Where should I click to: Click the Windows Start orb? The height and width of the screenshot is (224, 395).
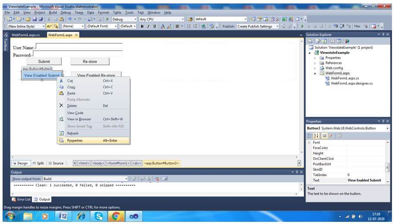pyautogui.click(x=10, y=216)
